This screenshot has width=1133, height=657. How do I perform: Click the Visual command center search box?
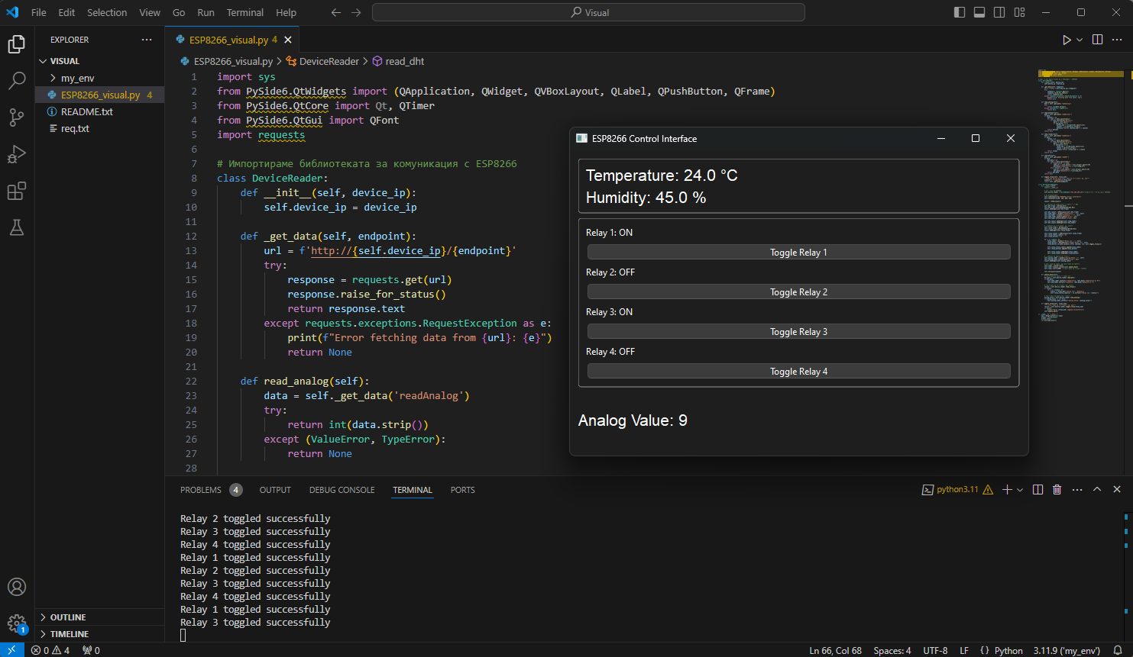pos(588,12)
